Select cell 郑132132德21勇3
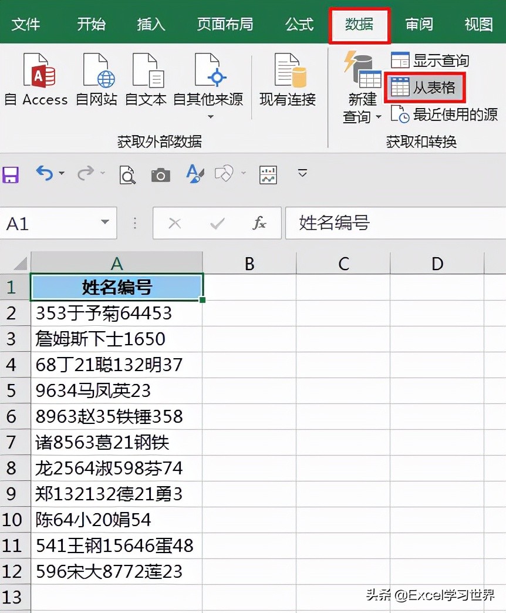This screenshot has height=613, width=506. pyautogui.click(x=116, y=494)
